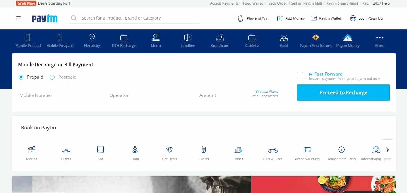This screenshot has height=193, width=407.
Task: Open the Amusement Parks icon
Action: point(342,149)
